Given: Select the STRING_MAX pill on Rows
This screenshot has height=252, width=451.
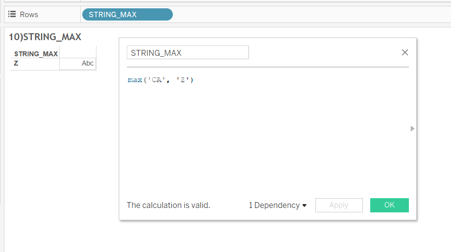Looking at the screenshot, I should point(127,14).
